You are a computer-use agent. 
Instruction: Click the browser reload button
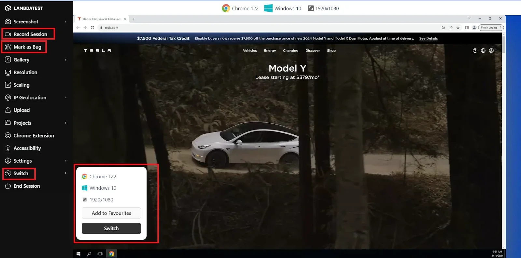(x=92, y=28)
